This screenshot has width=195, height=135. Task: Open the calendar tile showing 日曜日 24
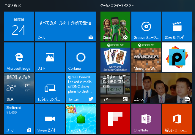pos(19,26)
